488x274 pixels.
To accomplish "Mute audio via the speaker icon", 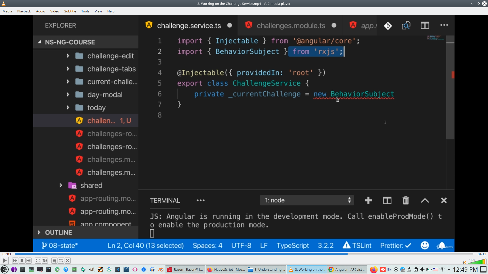I will tap(464, 263).
